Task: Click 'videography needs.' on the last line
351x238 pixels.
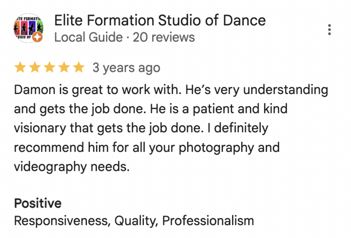Action: (x=72, y=167)
